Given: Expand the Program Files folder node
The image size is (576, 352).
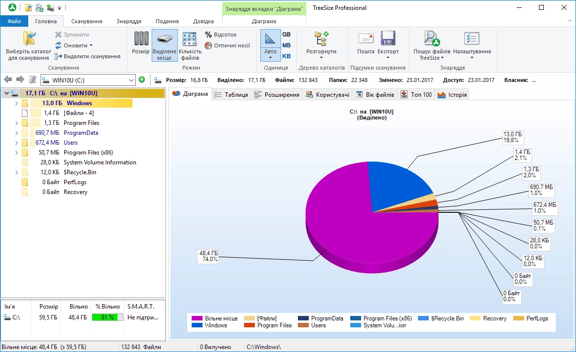Looking at the screenshot, I should point(16,123).
